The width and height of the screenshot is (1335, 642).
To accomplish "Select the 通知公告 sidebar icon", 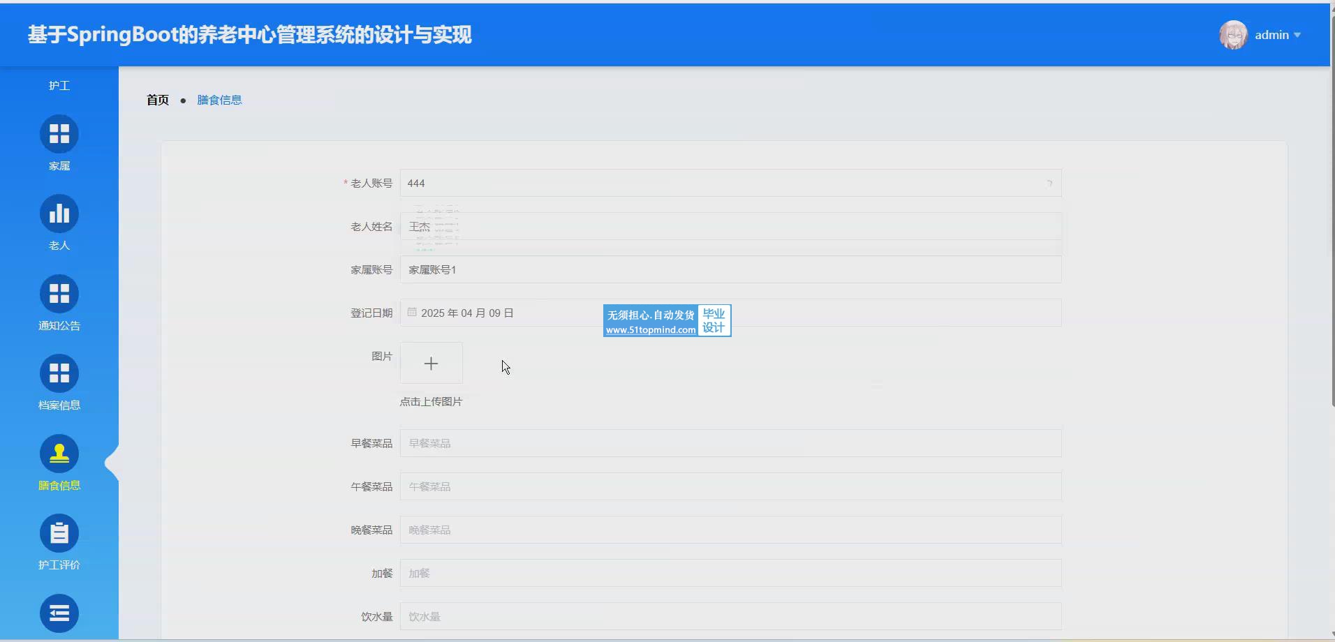I will coord(59,294).
